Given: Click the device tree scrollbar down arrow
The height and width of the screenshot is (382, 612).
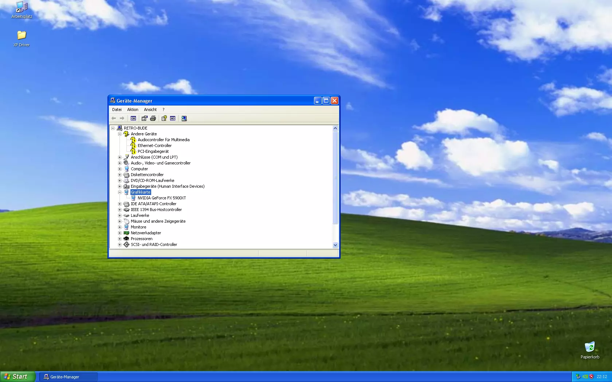Looking at the screenshot, I should point(336,245).
